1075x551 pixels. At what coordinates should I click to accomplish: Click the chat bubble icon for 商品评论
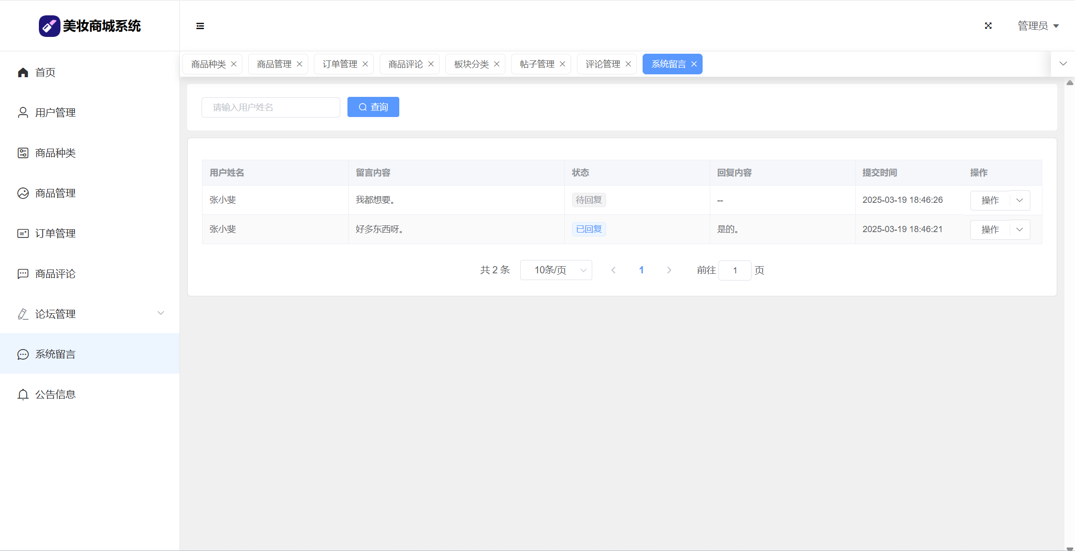coord(23,274)
